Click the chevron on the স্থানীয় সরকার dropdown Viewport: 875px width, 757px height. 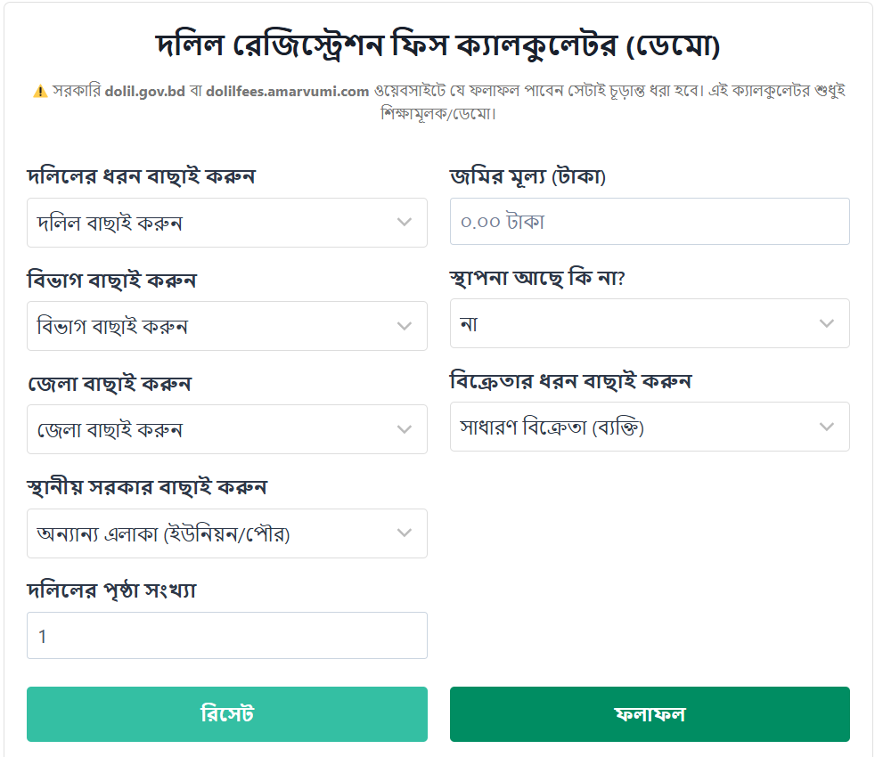(403, 533)
